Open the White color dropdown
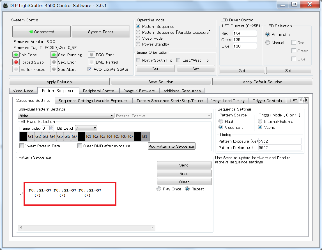Screen dimensions: 322x250 (66, 116)
